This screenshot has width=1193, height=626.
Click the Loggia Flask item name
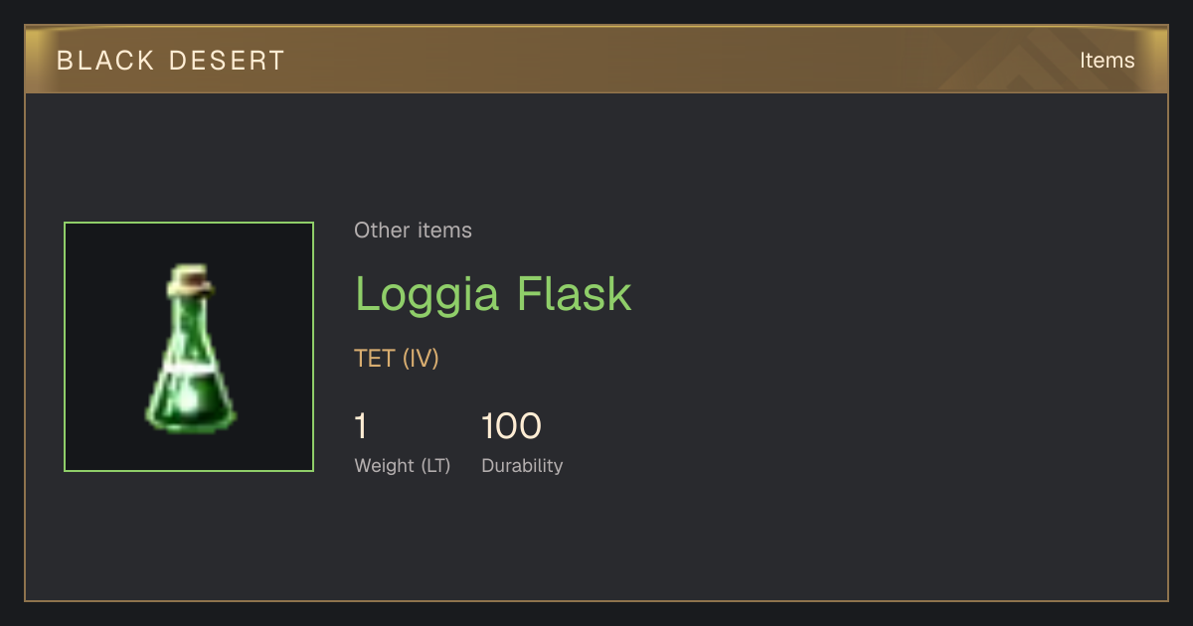493,294
